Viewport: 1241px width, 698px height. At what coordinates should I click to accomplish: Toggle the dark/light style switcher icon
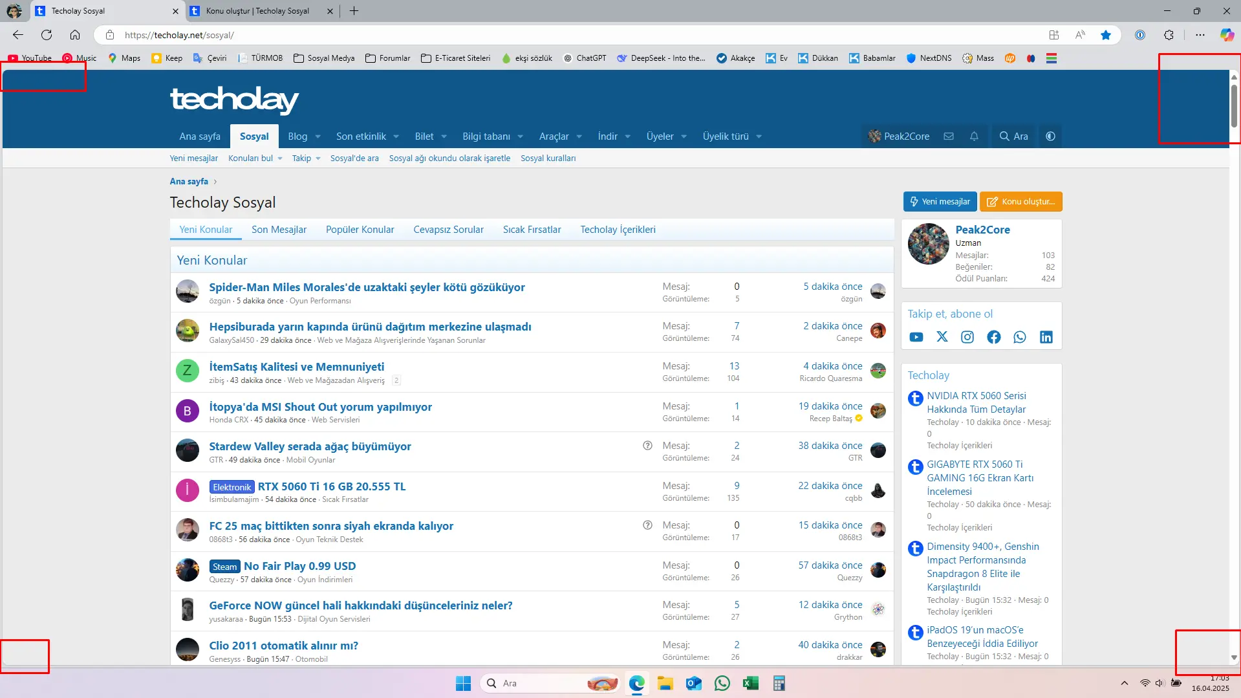1050,136
